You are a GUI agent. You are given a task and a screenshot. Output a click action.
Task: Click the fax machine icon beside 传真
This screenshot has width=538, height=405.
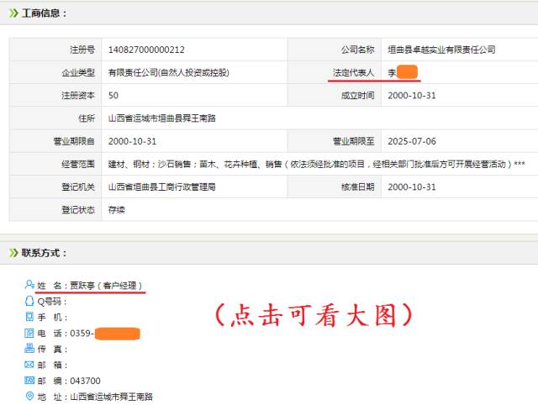(30, 349)
